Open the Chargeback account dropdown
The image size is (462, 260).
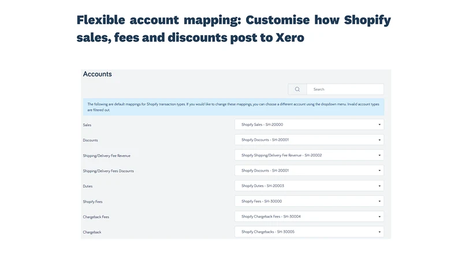309,232
